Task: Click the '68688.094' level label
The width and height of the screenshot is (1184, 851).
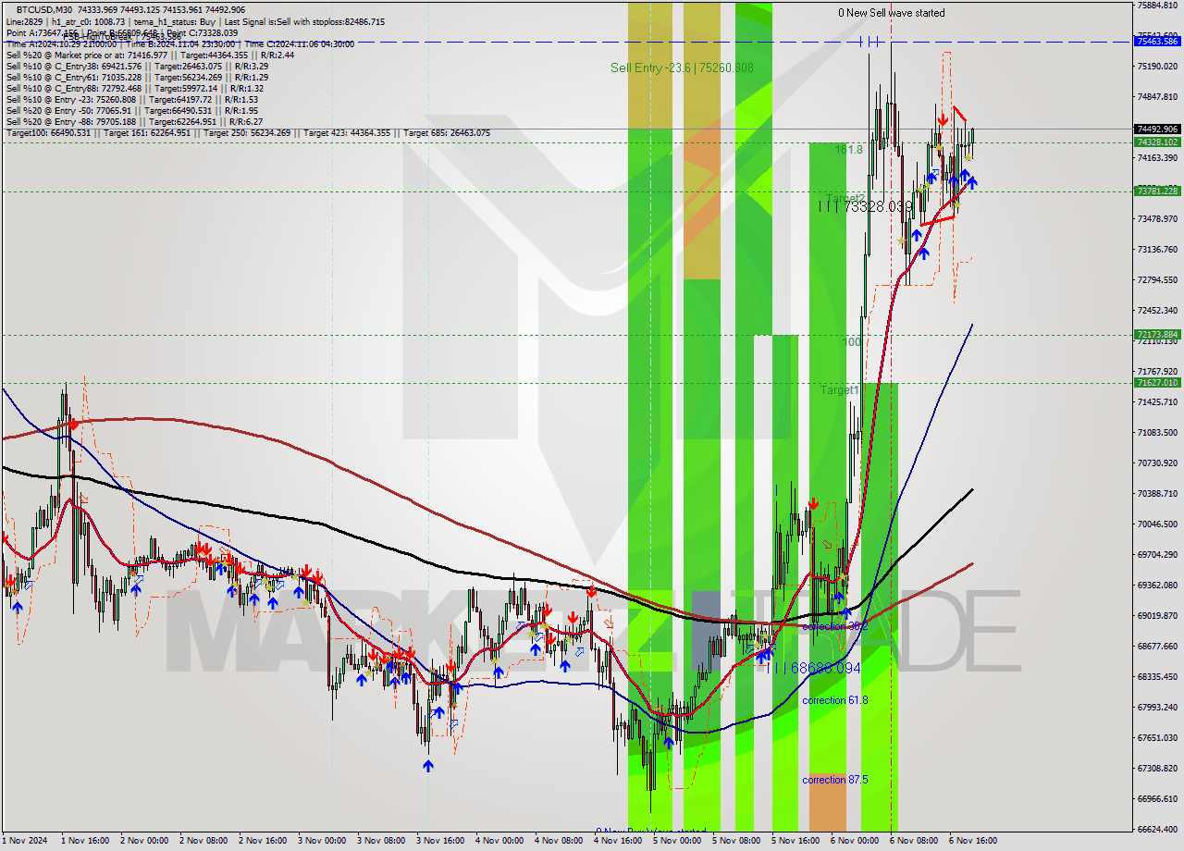Action: [x=826, y=668]
